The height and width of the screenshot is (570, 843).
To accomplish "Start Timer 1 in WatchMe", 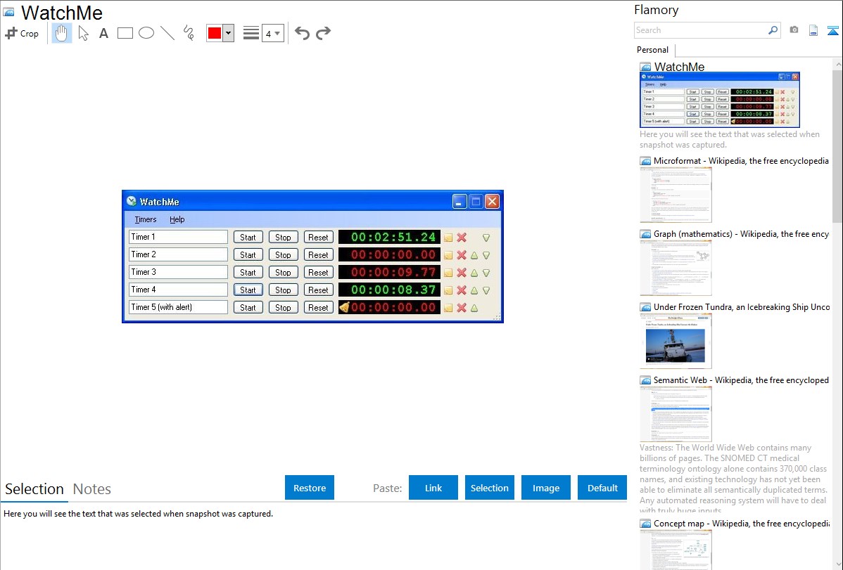I will 248,238.
